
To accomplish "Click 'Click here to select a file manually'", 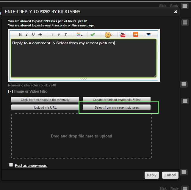I will click(45, 100).
